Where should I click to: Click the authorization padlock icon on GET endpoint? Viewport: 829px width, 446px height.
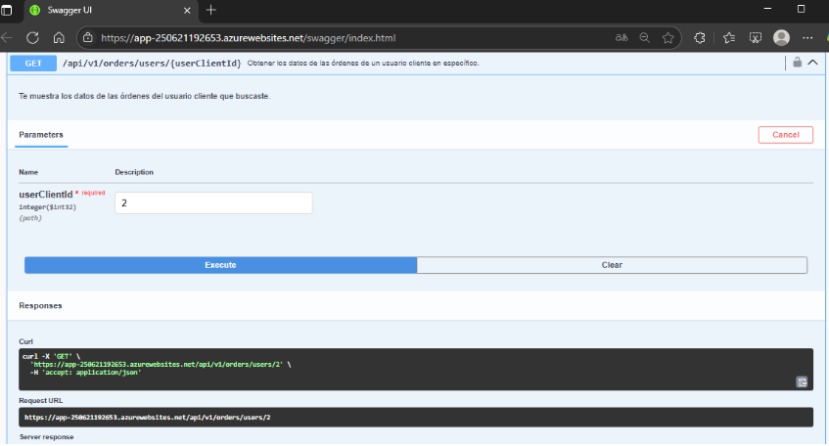(x=798, y=63)
